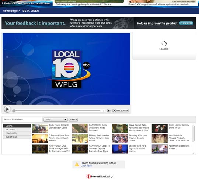
Task: Click 'Bright Lights, Sin City Shine In 21' title
Action: (x=179, y=126)
